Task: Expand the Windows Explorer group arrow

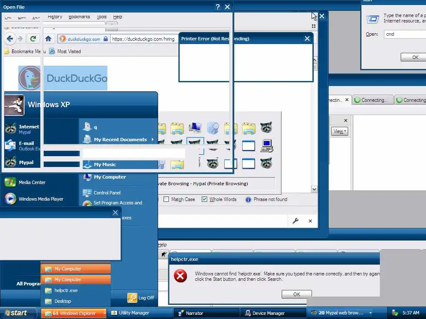Action: 104,313
